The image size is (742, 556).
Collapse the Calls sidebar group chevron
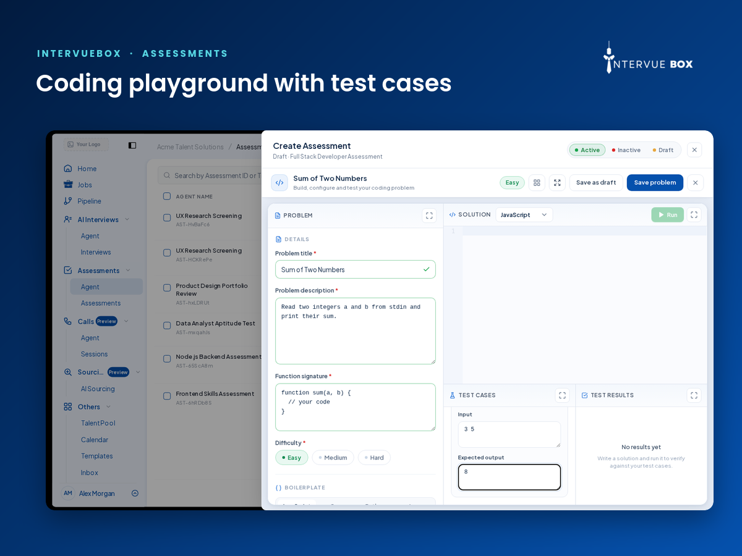(126, 321)
